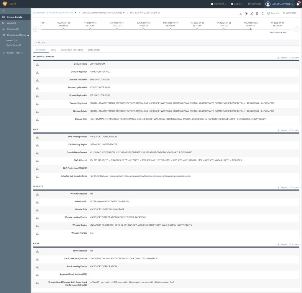The image size is (302, 293).
Task: Click the chart icon for Detected Sub-Domain Zones
Action: [x=37, y=177]
